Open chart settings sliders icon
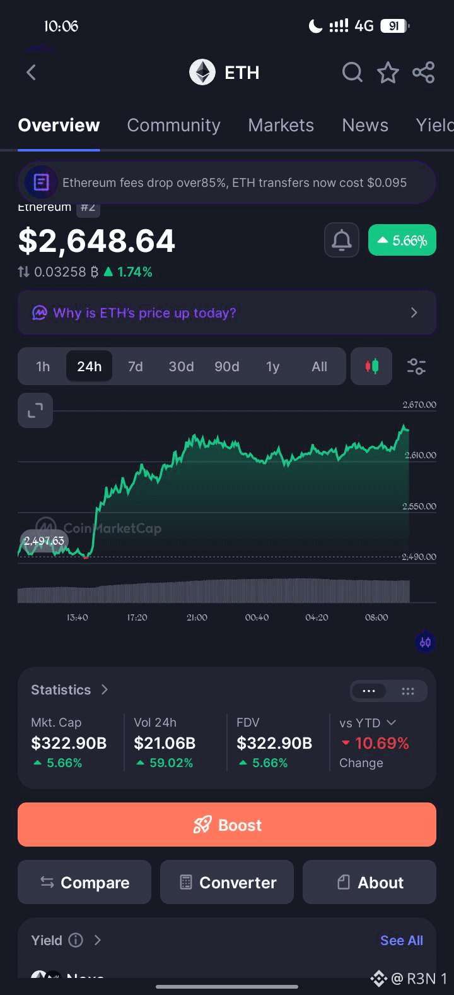This screenshot has height=995, width=454. tap(416, 366)
